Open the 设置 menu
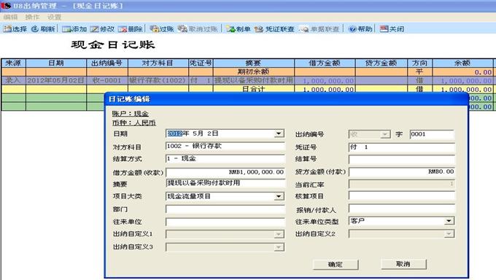Image resolution: width=496 pixels, height=280 pixels. 54,17
